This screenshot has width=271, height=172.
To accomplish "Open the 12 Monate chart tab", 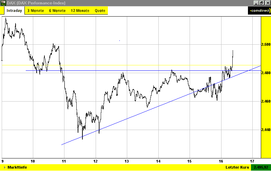I will (80, 11).
